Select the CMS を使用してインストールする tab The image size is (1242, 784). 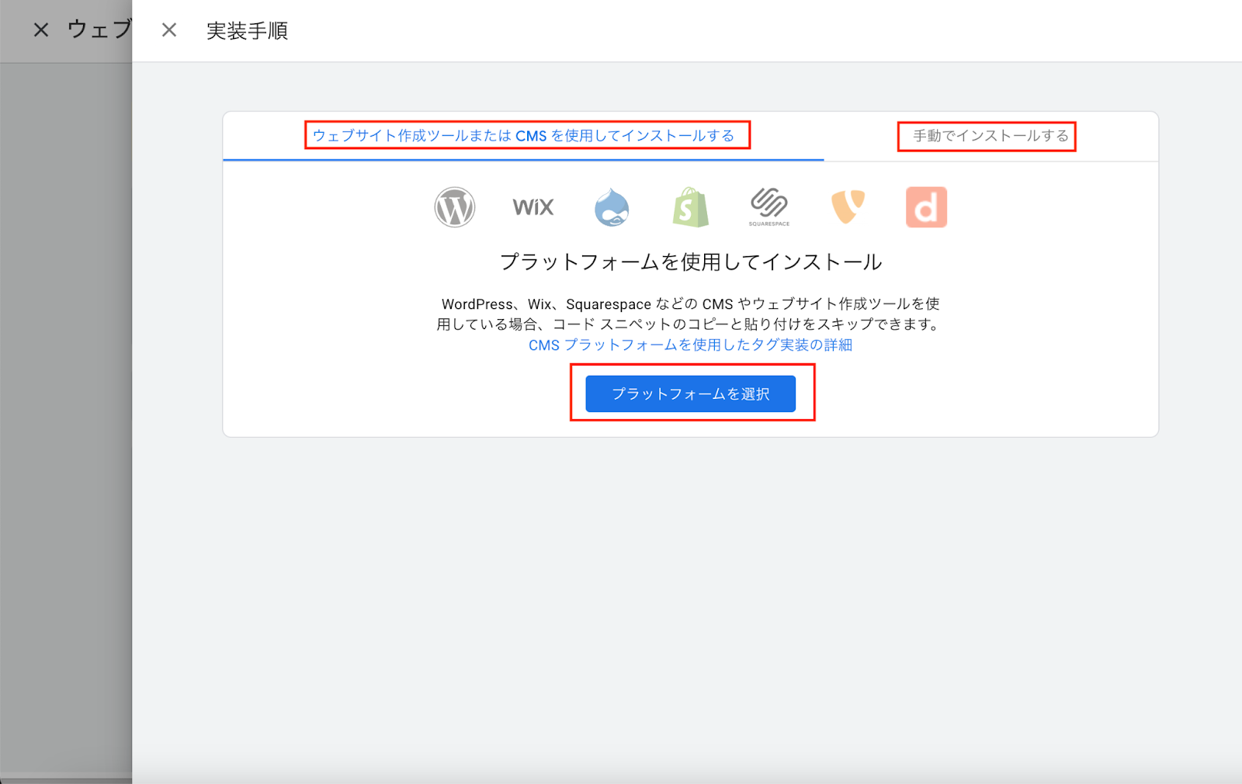point(523,136)
